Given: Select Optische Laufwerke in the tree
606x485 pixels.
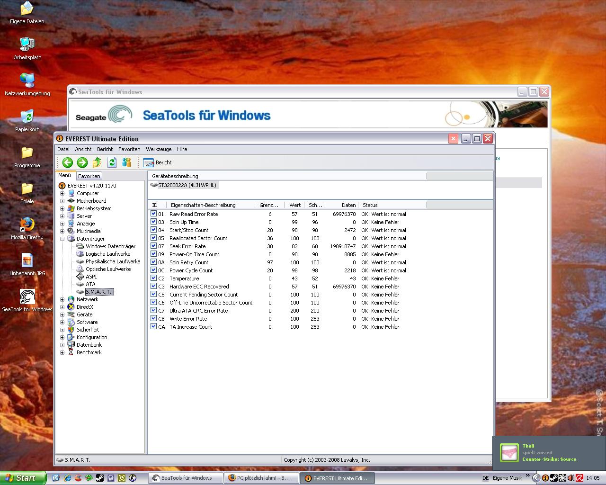Looking at the screenshot, I should [108, 269].
